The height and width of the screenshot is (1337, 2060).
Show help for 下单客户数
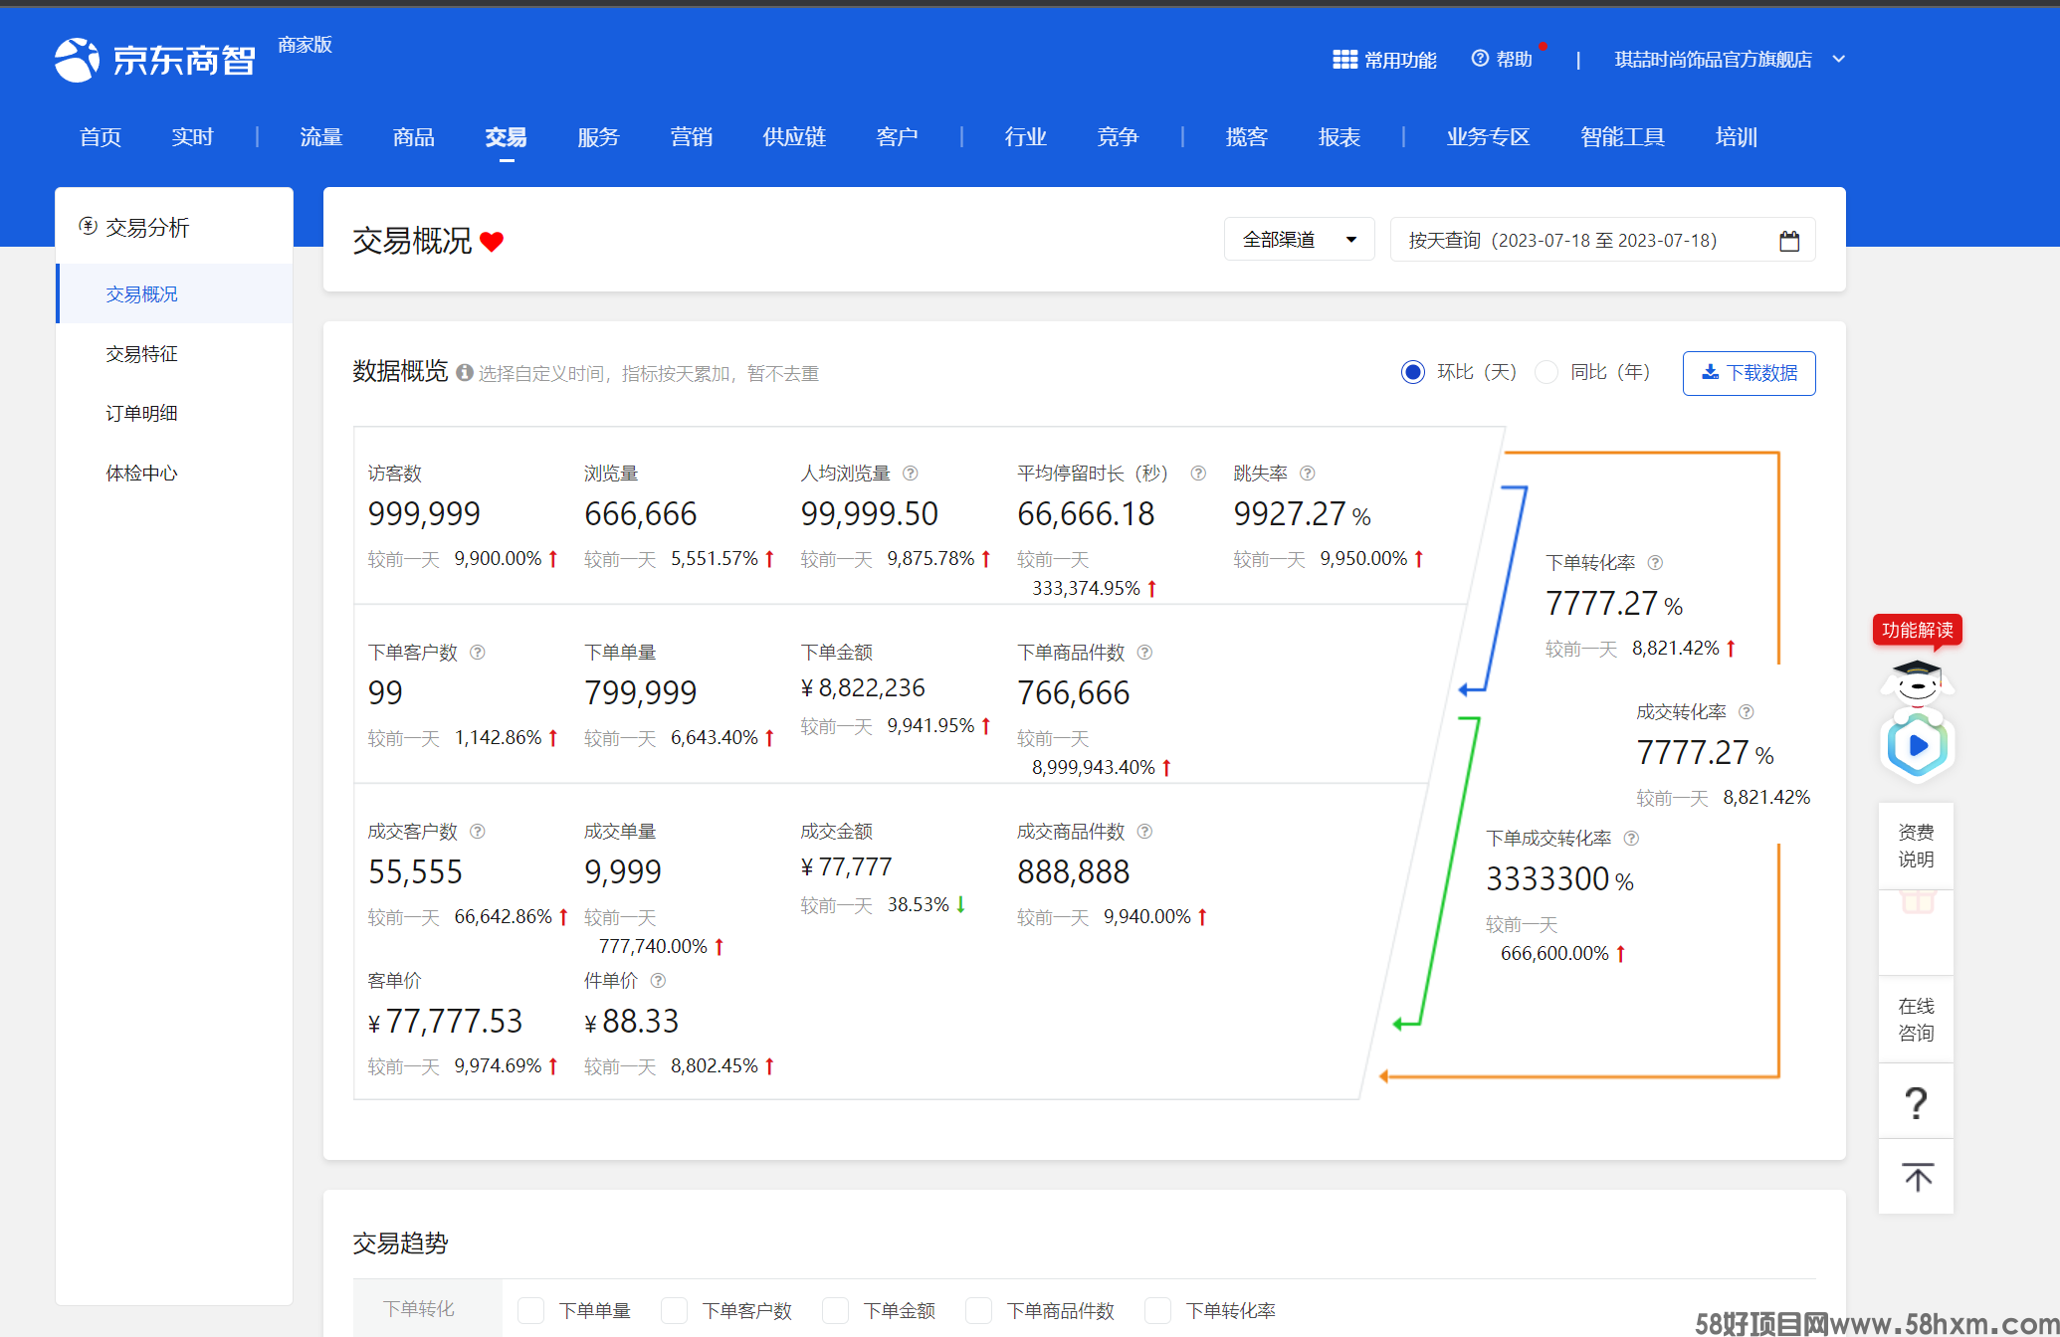click(478, 653)
